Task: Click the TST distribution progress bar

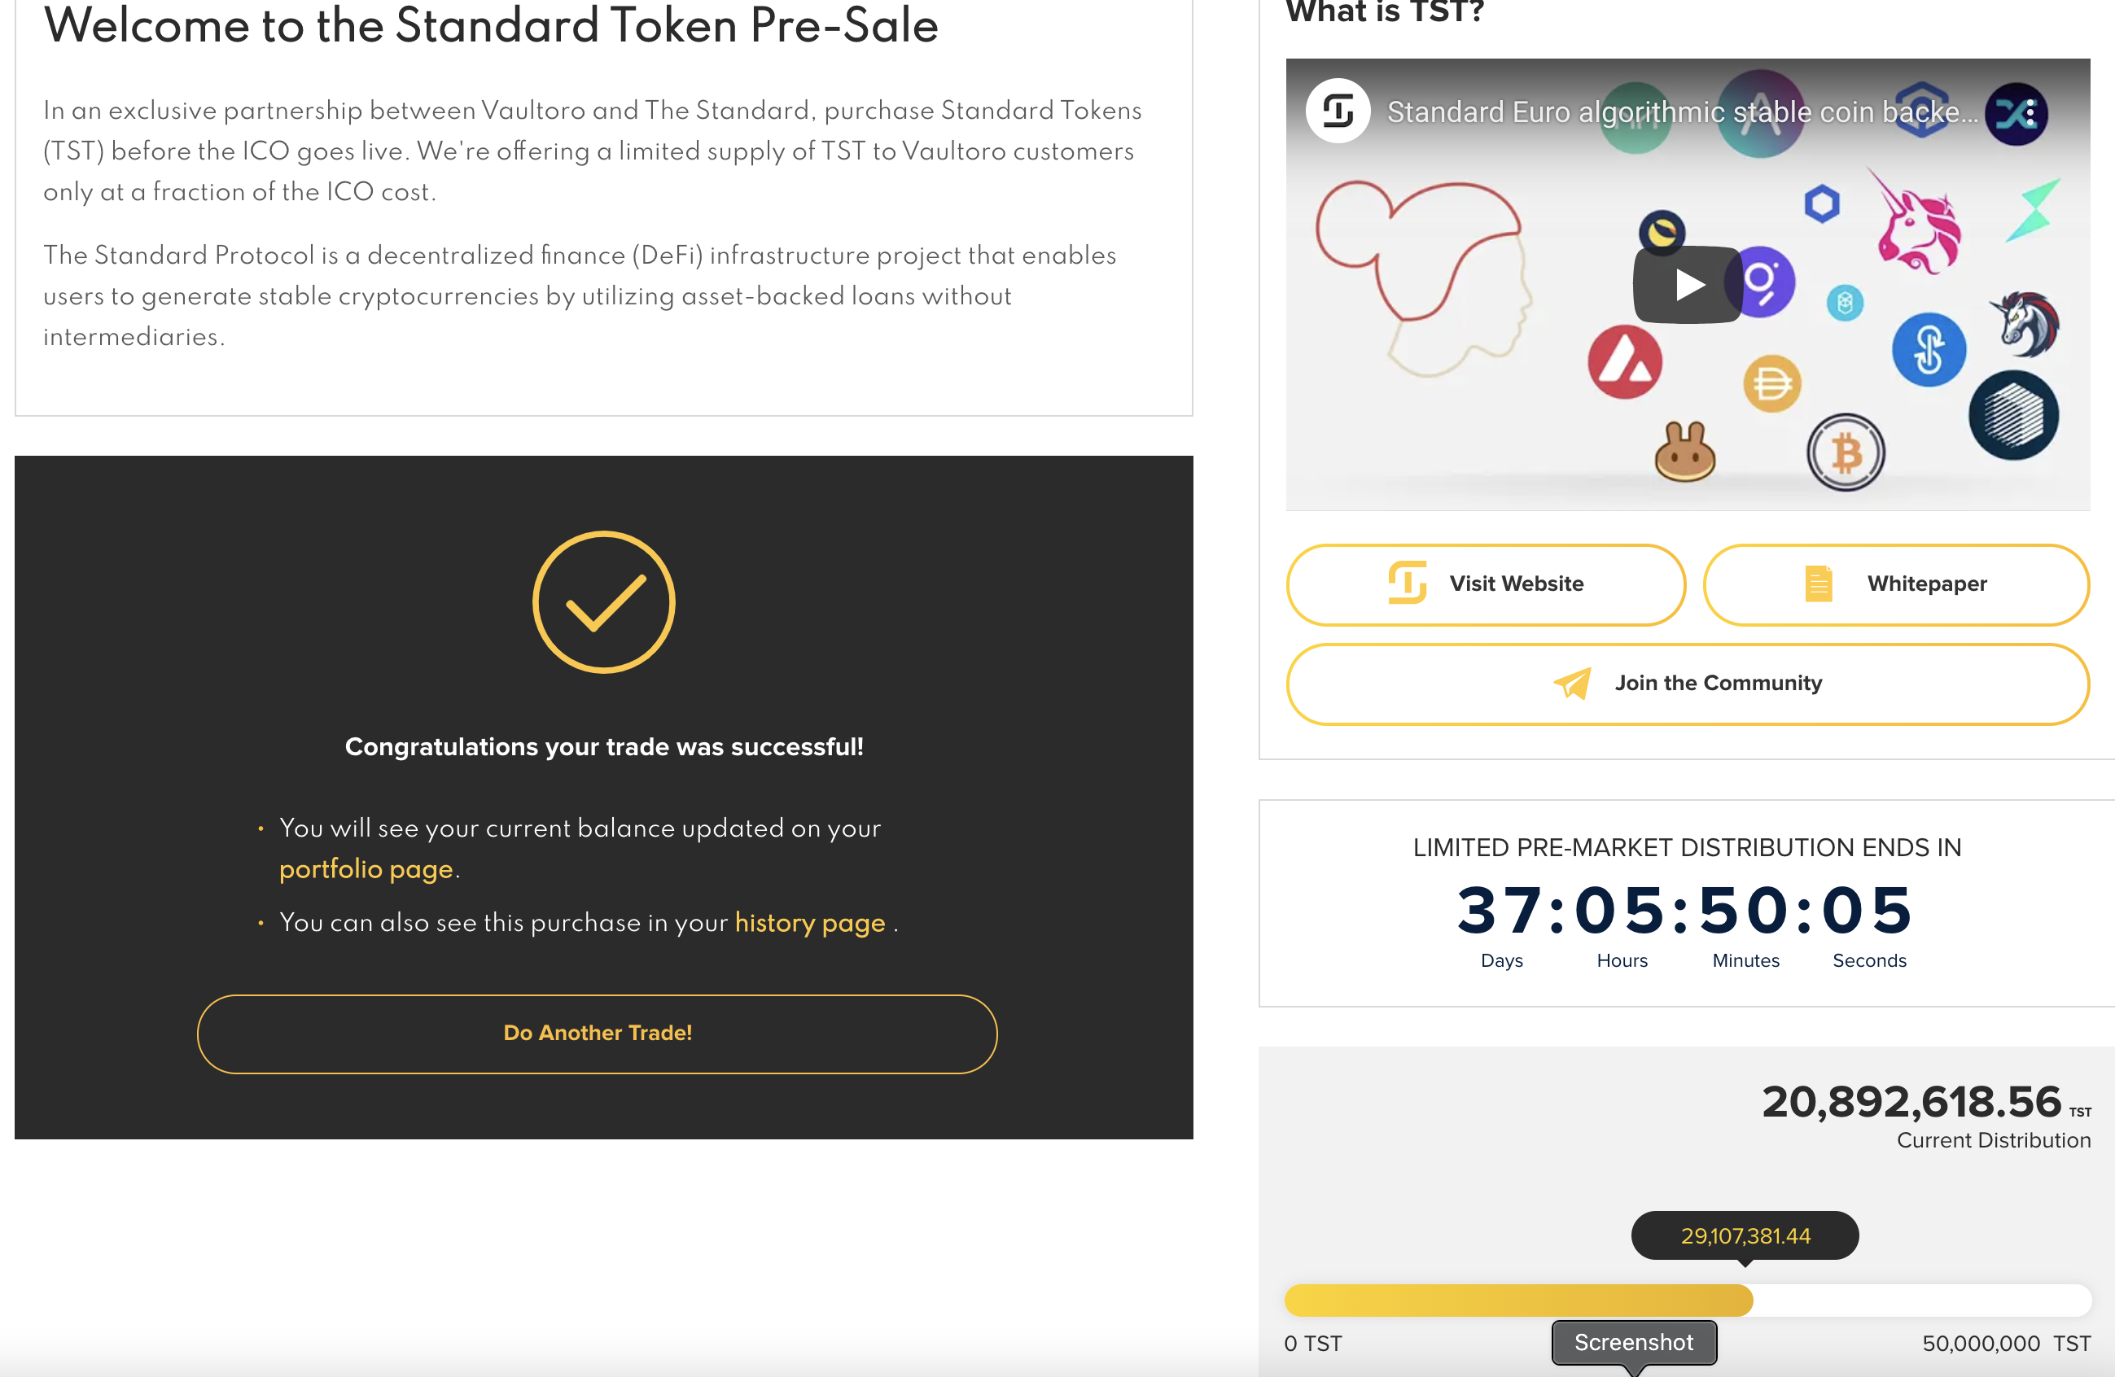Action: click(x=1688, y=1300)
